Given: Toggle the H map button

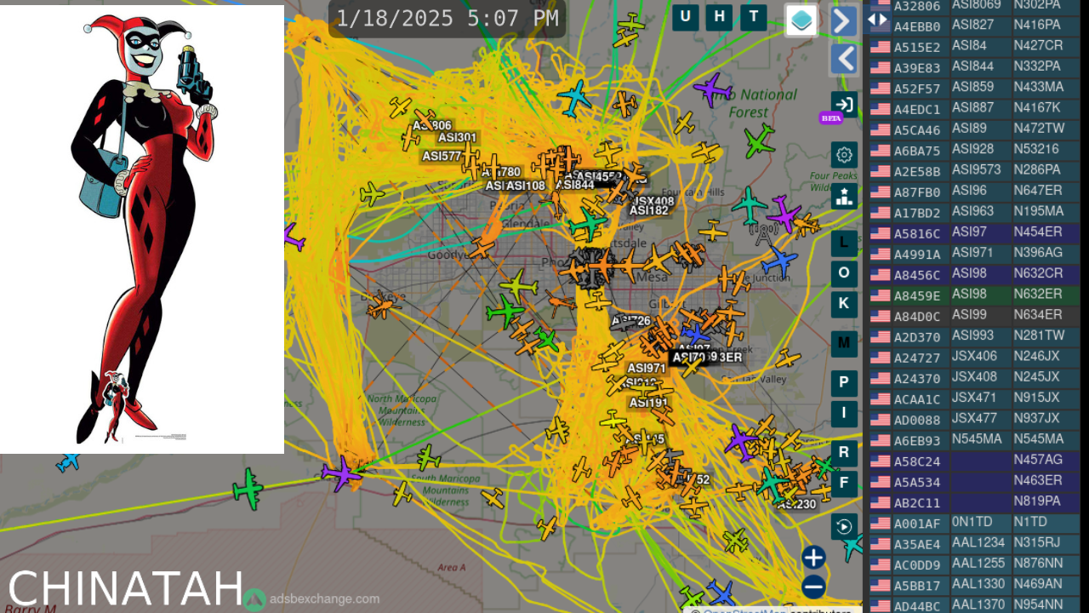Looking at the screenshot, I should coord(719,16).
